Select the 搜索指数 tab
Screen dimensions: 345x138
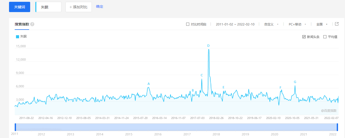(x=22, y=24)
